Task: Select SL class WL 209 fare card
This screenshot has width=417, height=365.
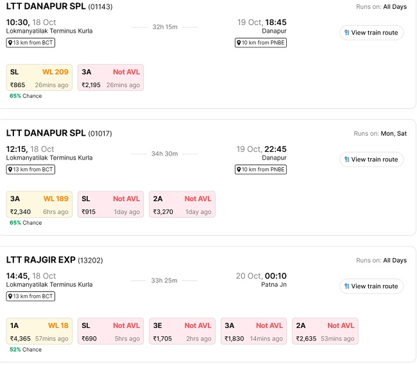Action: (39, 78)
